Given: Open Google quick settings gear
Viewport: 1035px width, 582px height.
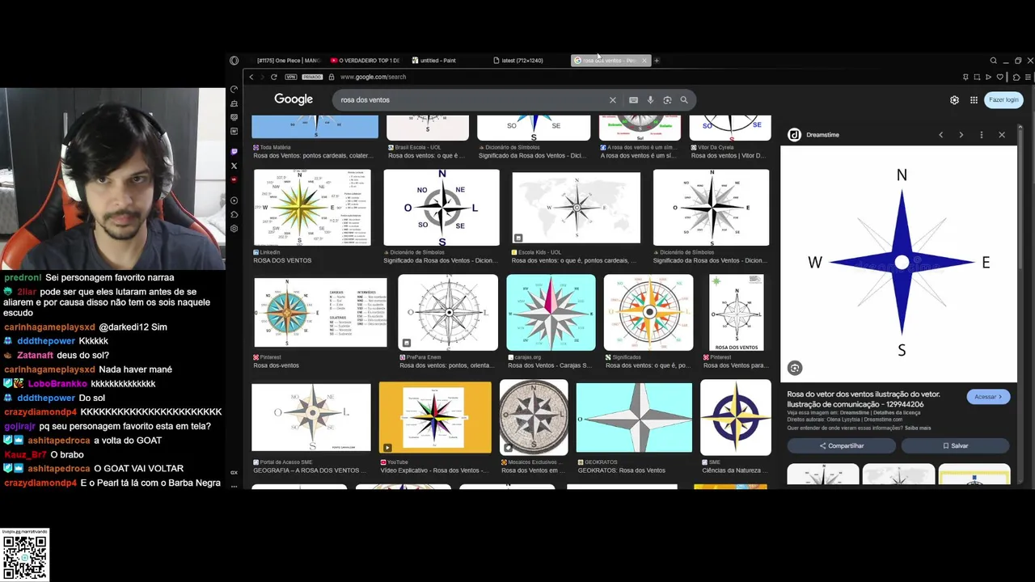Looking at the screenshot, I should (x=954, y=100).
